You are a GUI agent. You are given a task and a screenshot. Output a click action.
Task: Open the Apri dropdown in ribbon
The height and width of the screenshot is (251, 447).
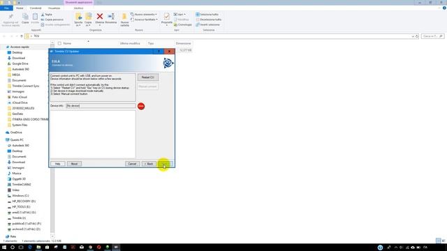(179, 14)
